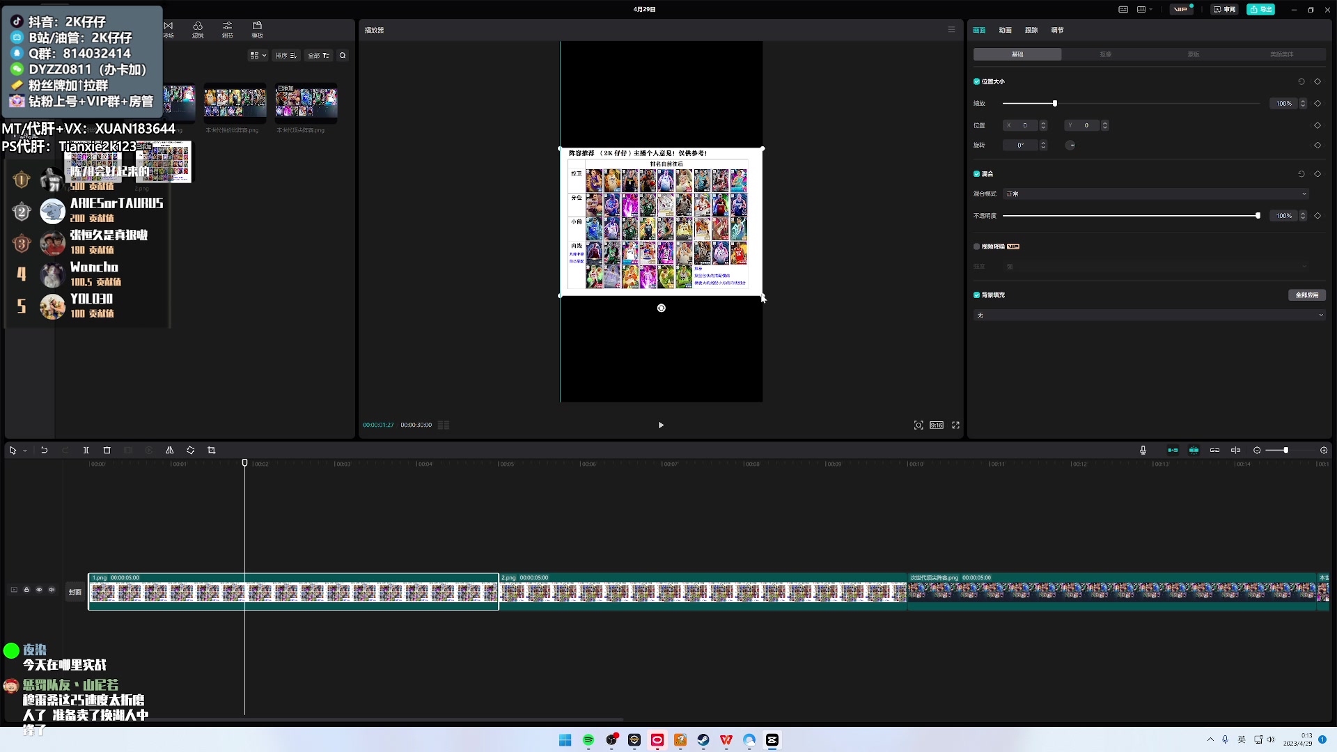Click the 审阅 review button

1224,9
